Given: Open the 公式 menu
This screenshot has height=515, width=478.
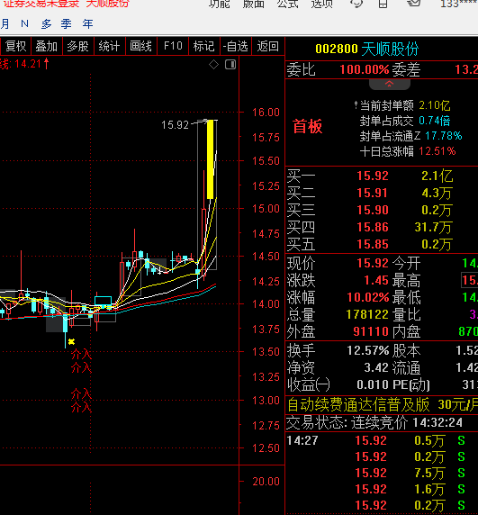Looking at the screenshot, I should coord(287,4).
